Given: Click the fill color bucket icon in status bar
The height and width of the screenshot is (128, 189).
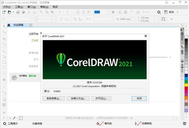Looking at the screenshot, I should pyautogui.click(x=98, y=124).
